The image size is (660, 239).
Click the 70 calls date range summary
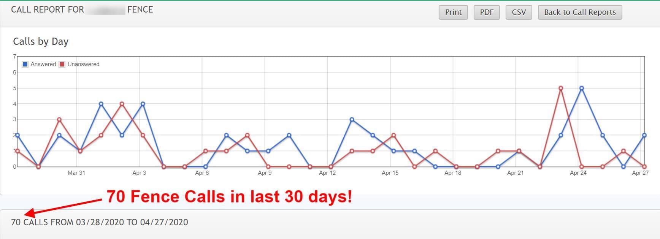(100, 222)
